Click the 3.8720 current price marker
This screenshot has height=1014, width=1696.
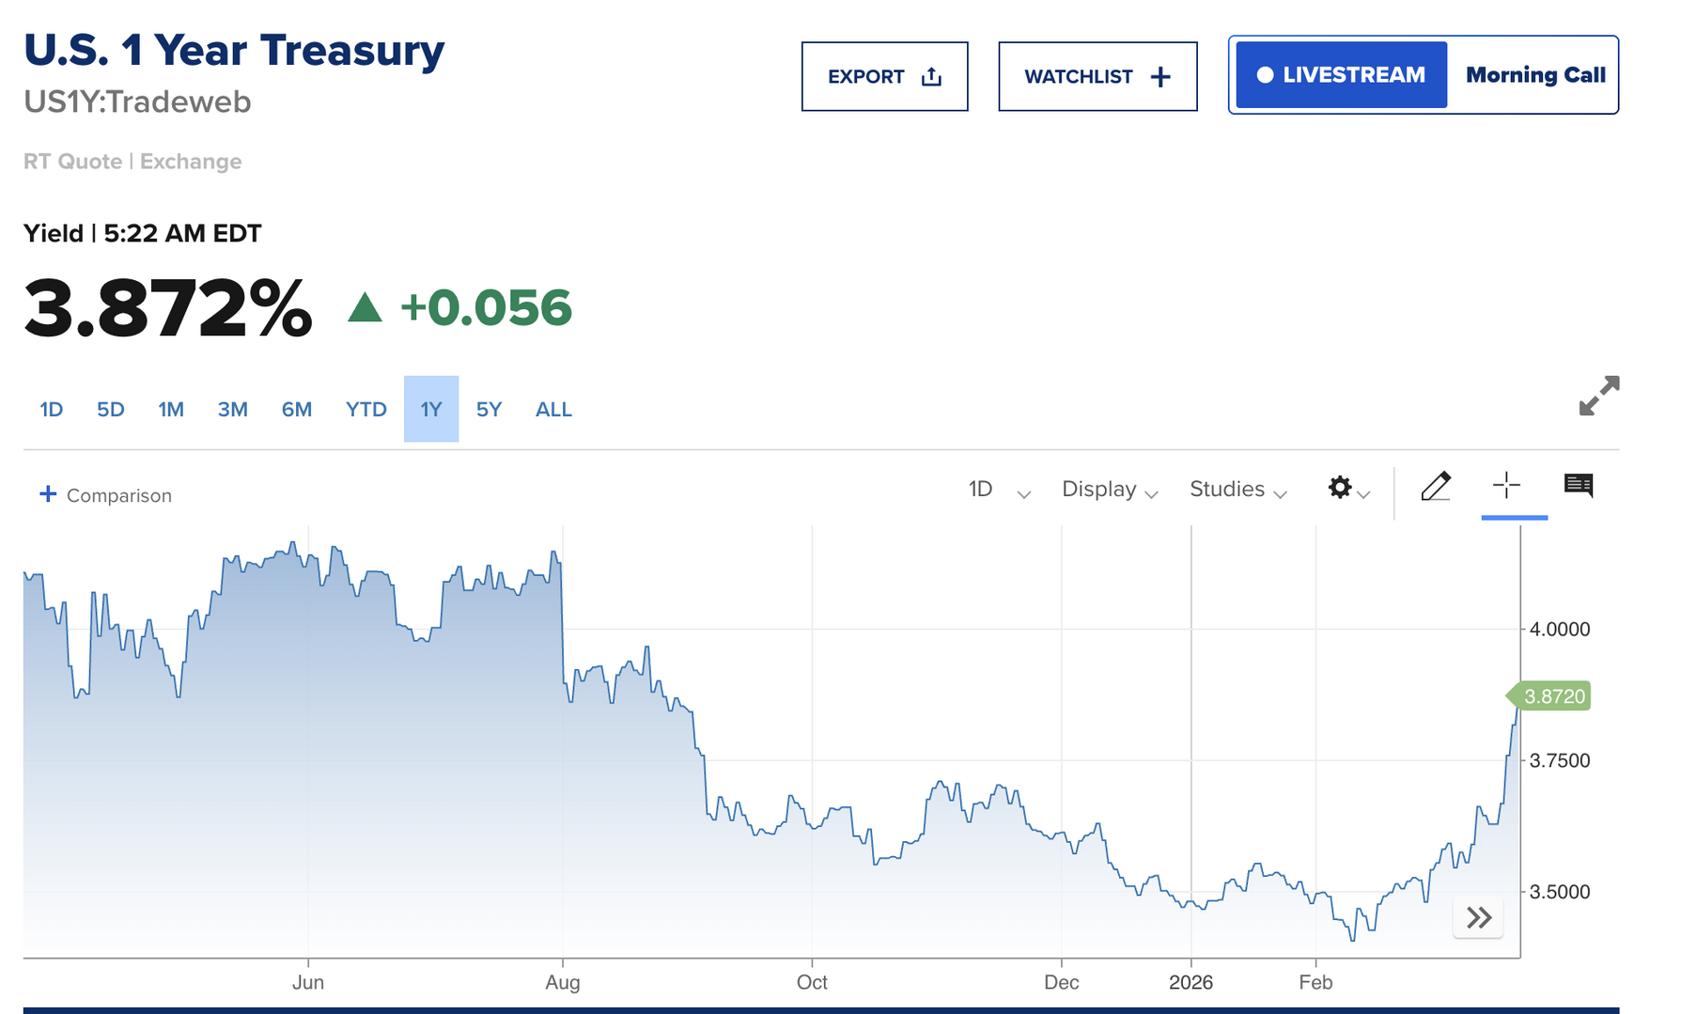coord(1552,696)
